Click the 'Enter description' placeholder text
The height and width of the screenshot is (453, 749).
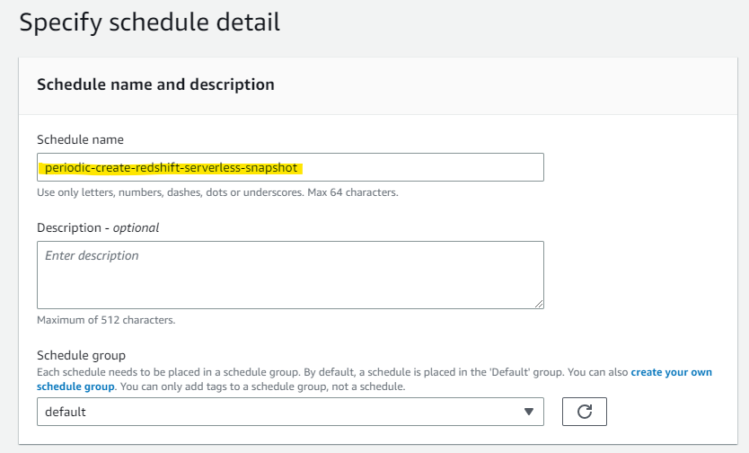tap(92, 256)
